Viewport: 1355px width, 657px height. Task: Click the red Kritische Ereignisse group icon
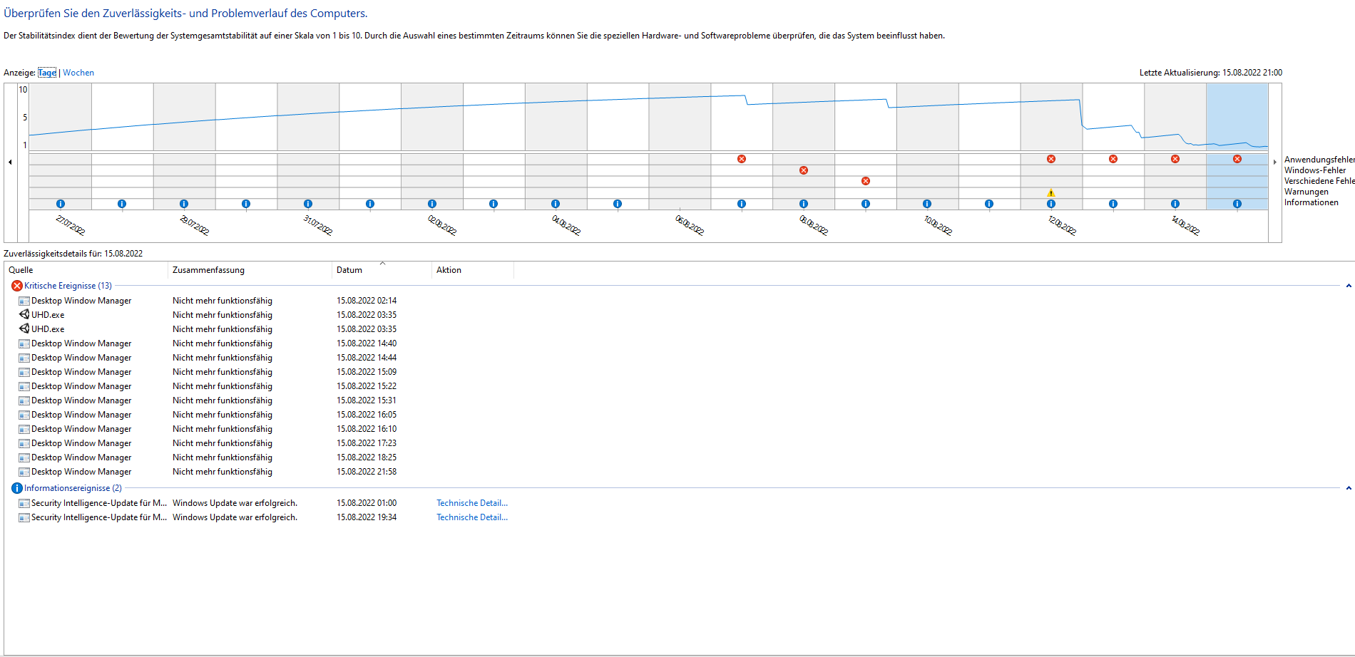click(17, 286)
